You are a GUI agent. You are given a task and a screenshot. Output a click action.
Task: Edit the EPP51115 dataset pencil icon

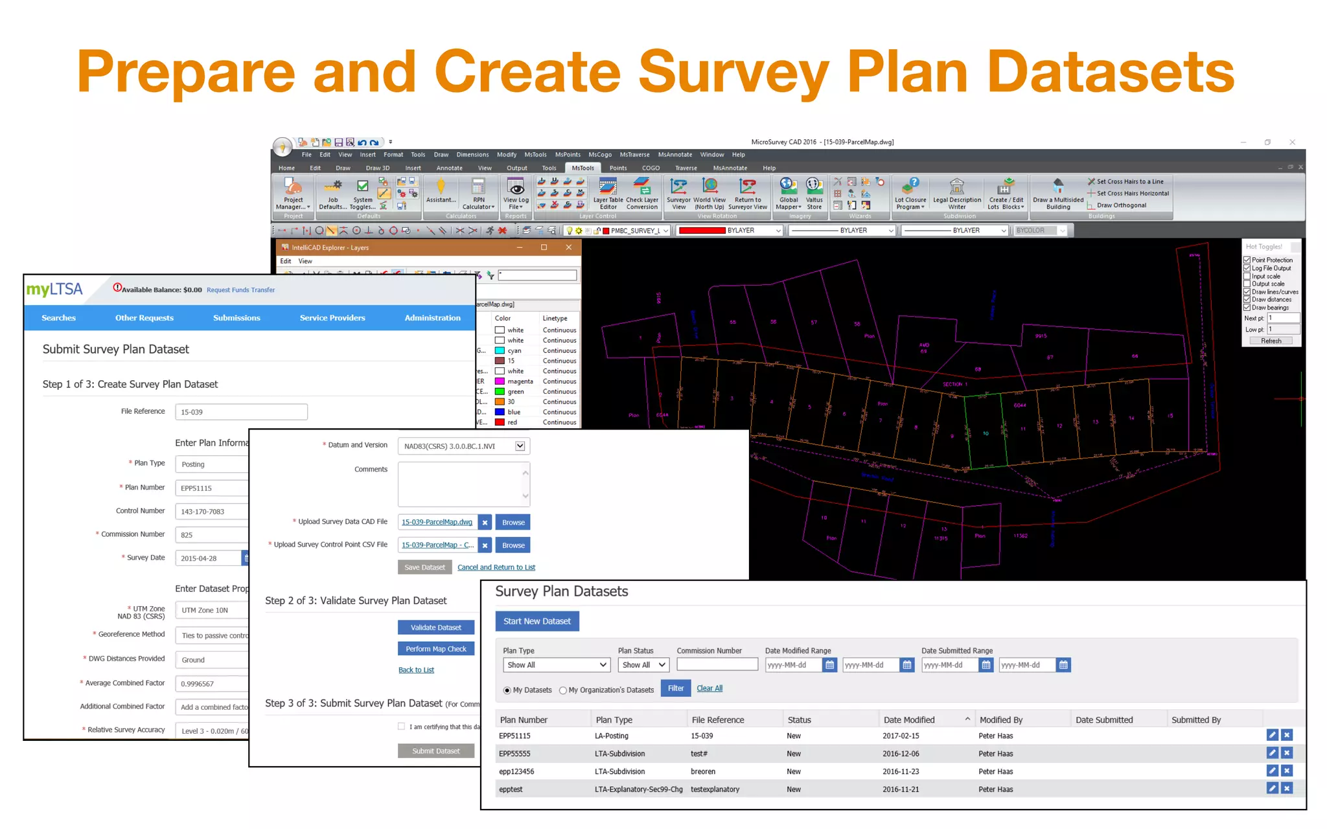pos(1272,735)
